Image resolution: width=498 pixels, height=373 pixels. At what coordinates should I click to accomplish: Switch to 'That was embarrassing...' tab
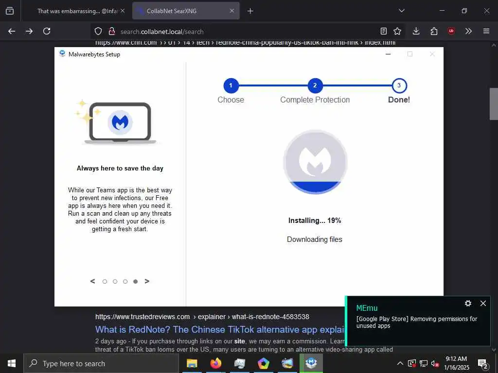77,11
